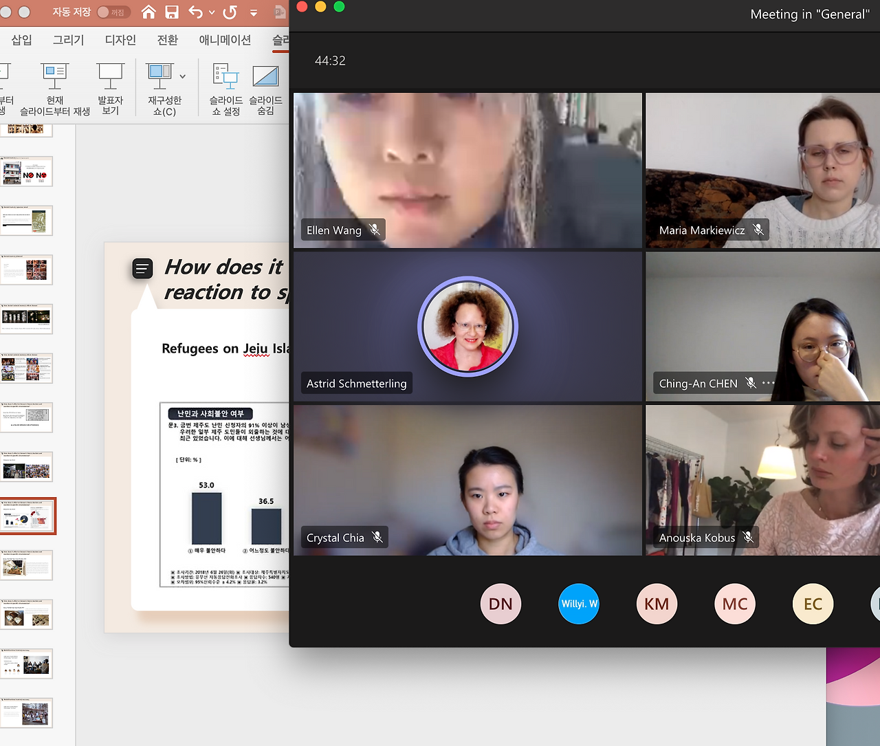The height and width of the screenshot is (746, 880).
Task: Click Ellen Wang's video tile
Action: coord(467,171)
